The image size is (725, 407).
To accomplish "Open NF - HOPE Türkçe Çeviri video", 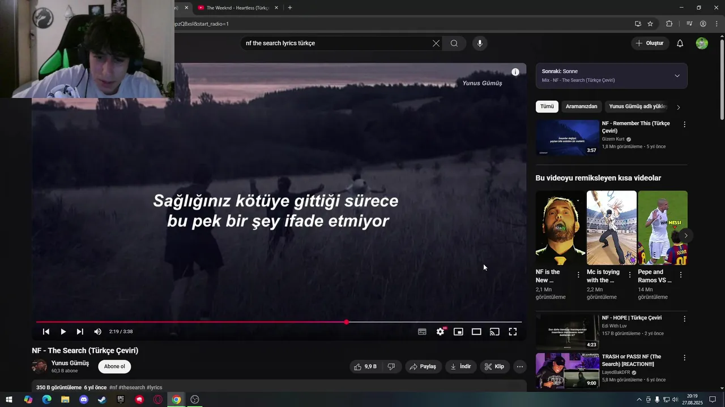I will pos(568,332).
